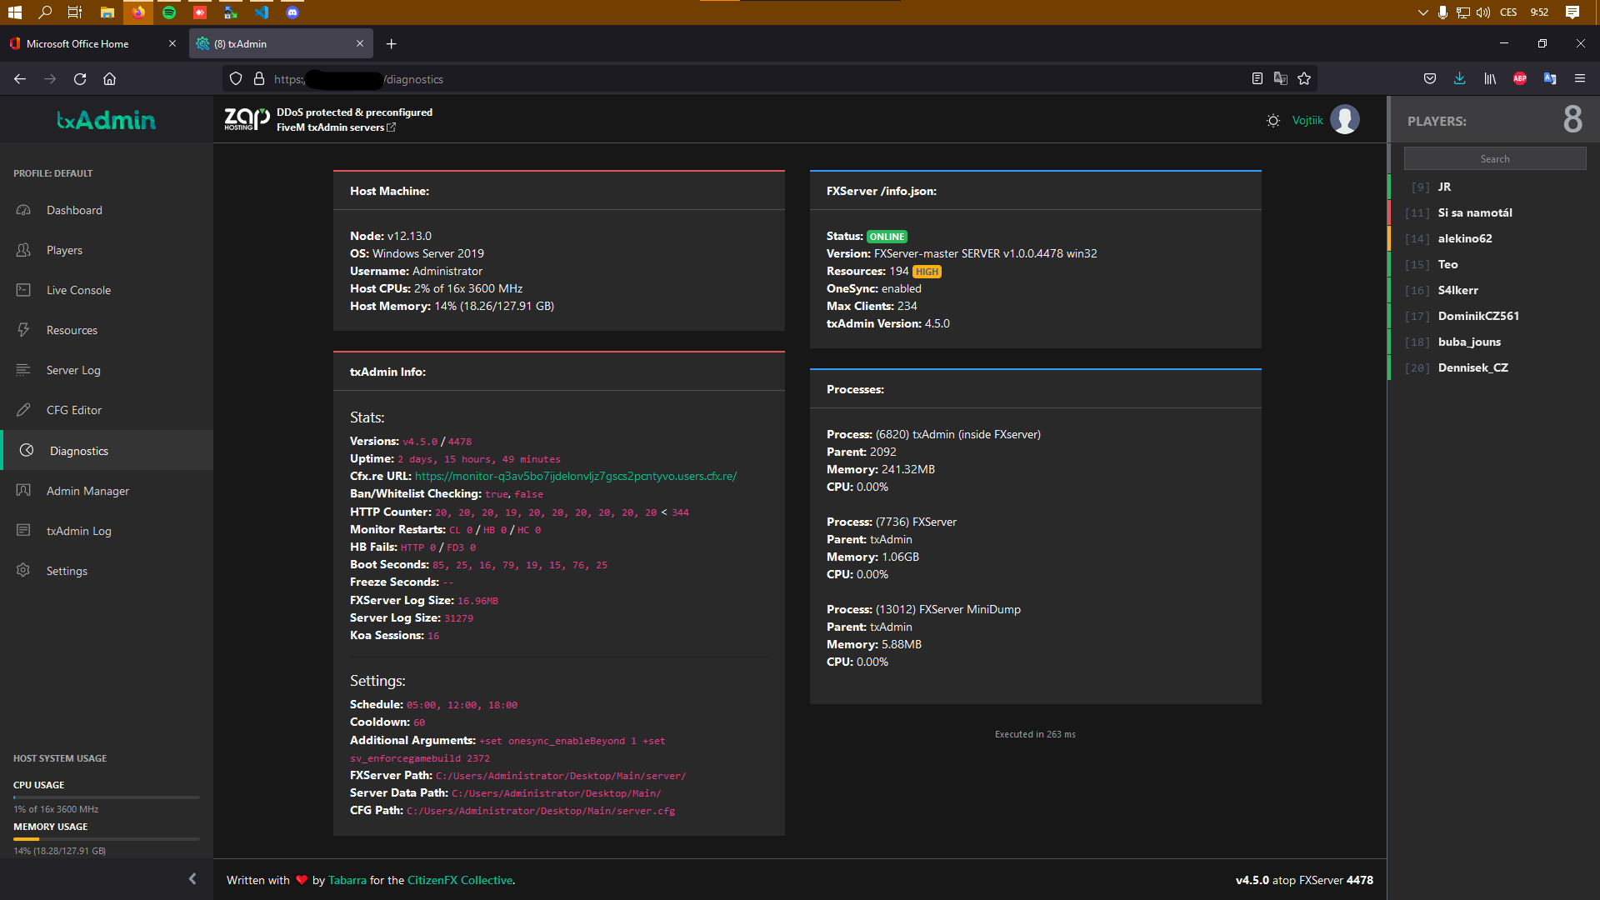Open the txAdmin Log sidebar entry

click(78, 531)
